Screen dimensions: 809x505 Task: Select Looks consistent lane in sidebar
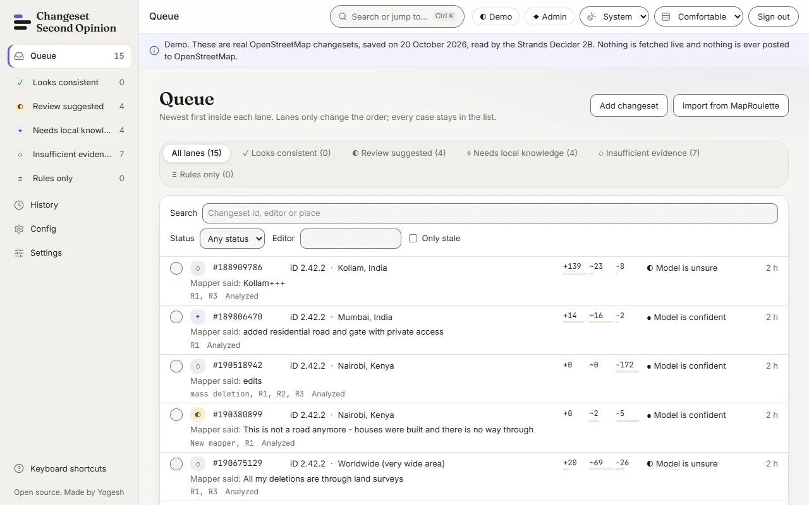coord(70,82)
